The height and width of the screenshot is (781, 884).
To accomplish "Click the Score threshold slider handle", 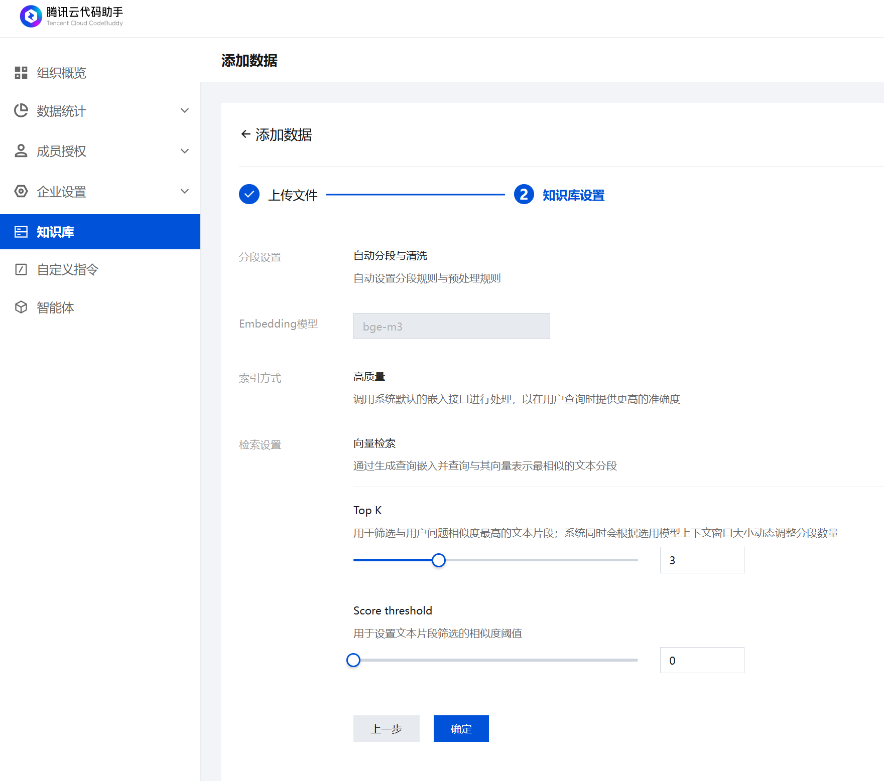I will (353, 660).
